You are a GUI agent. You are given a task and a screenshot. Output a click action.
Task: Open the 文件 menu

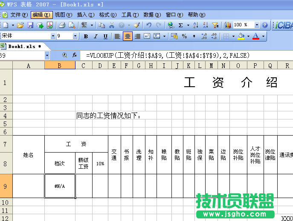point(19,15)
